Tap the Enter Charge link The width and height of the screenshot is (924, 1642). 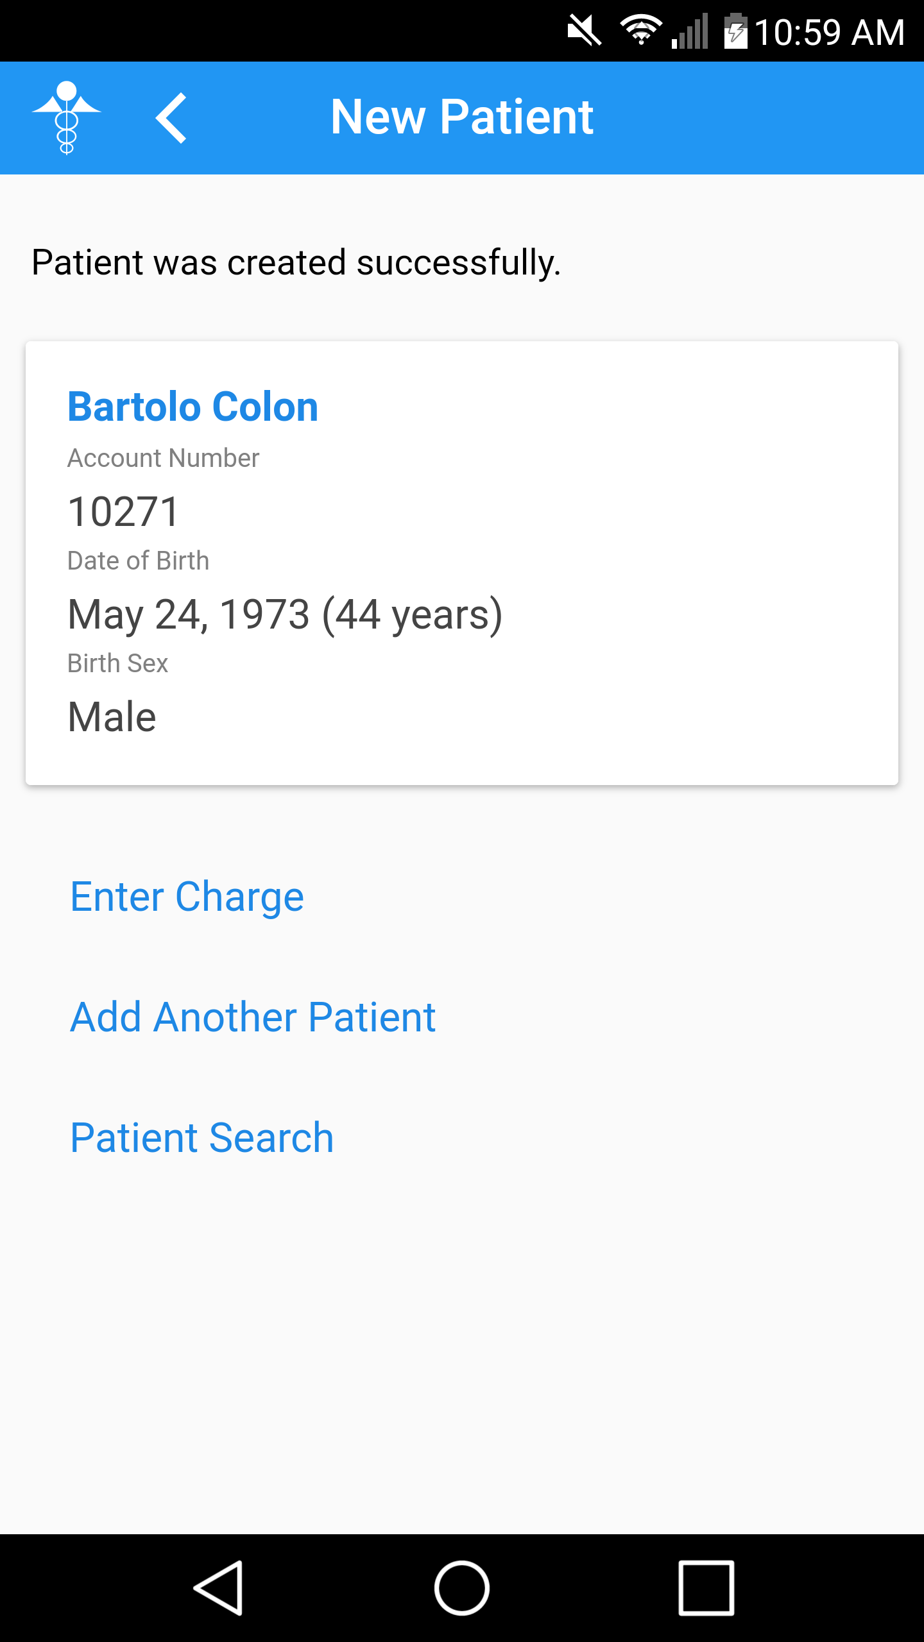[x=187, y=897]
